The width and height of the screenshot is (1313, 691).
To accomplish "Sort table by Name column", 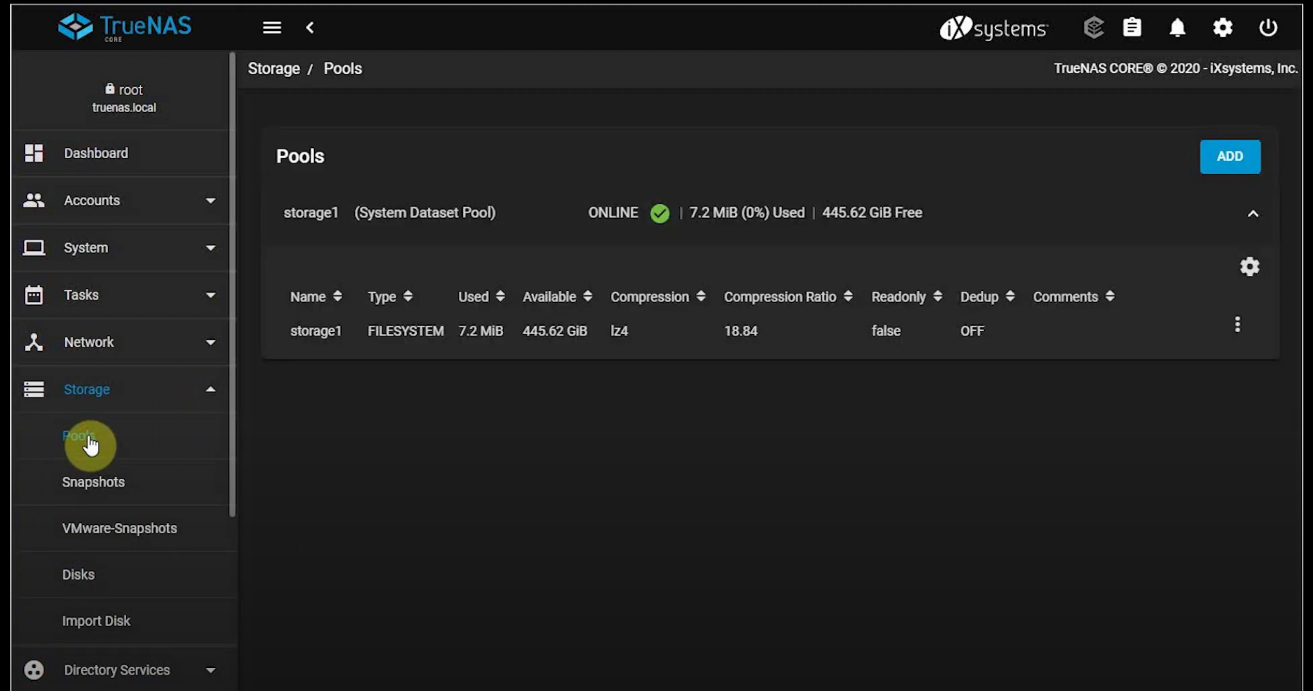I will click(x=308, y=297).
